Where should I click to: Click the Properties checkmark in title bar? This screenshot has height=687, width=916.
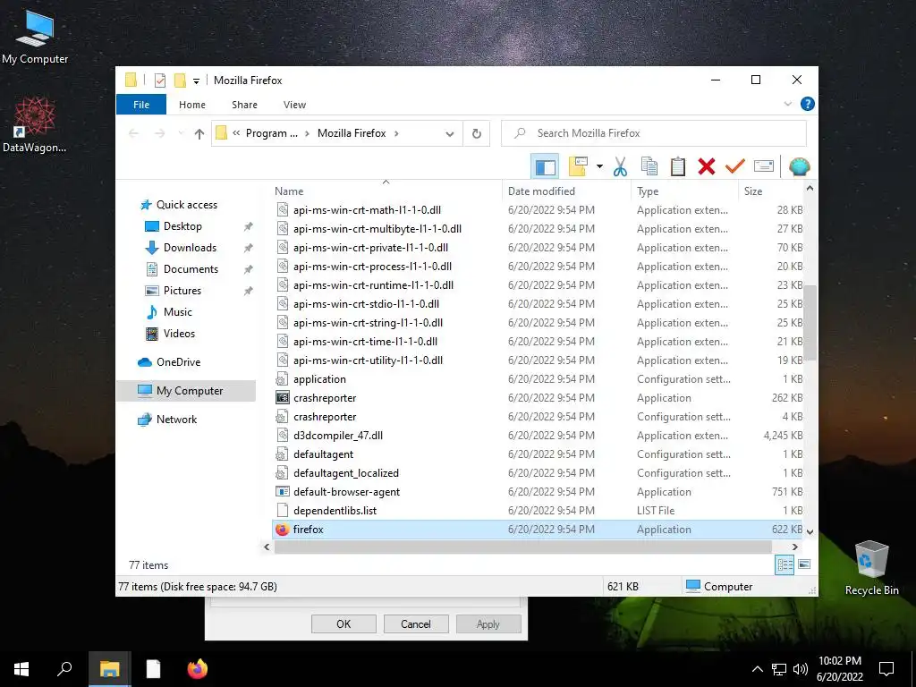click(x=160, y=80)
